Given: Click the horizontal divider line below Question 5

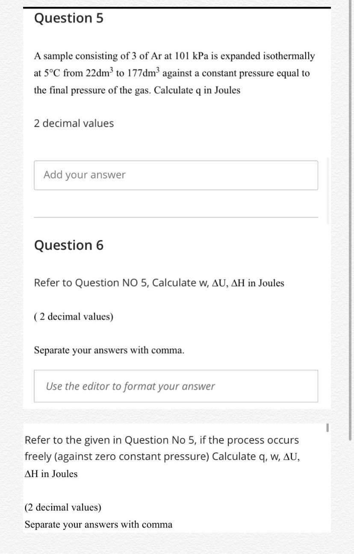Looking at the screenshot, I should pos(176,217).
